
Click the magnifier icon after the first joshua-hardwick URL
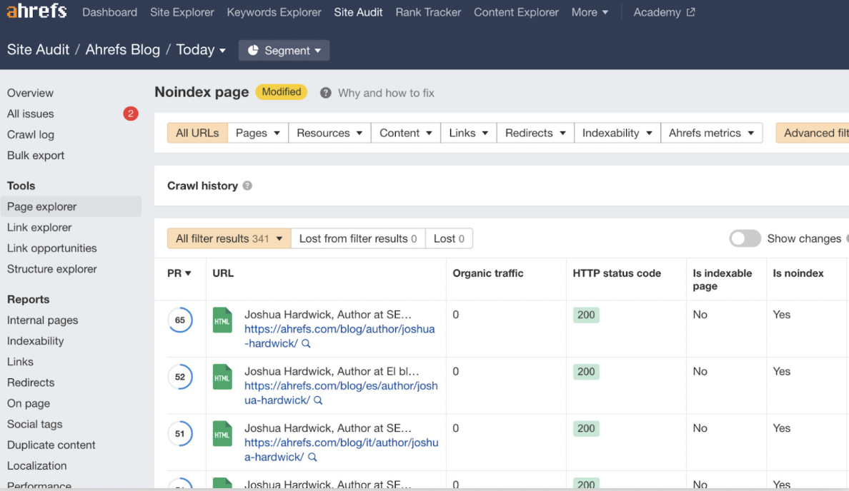tap(306, 343)
